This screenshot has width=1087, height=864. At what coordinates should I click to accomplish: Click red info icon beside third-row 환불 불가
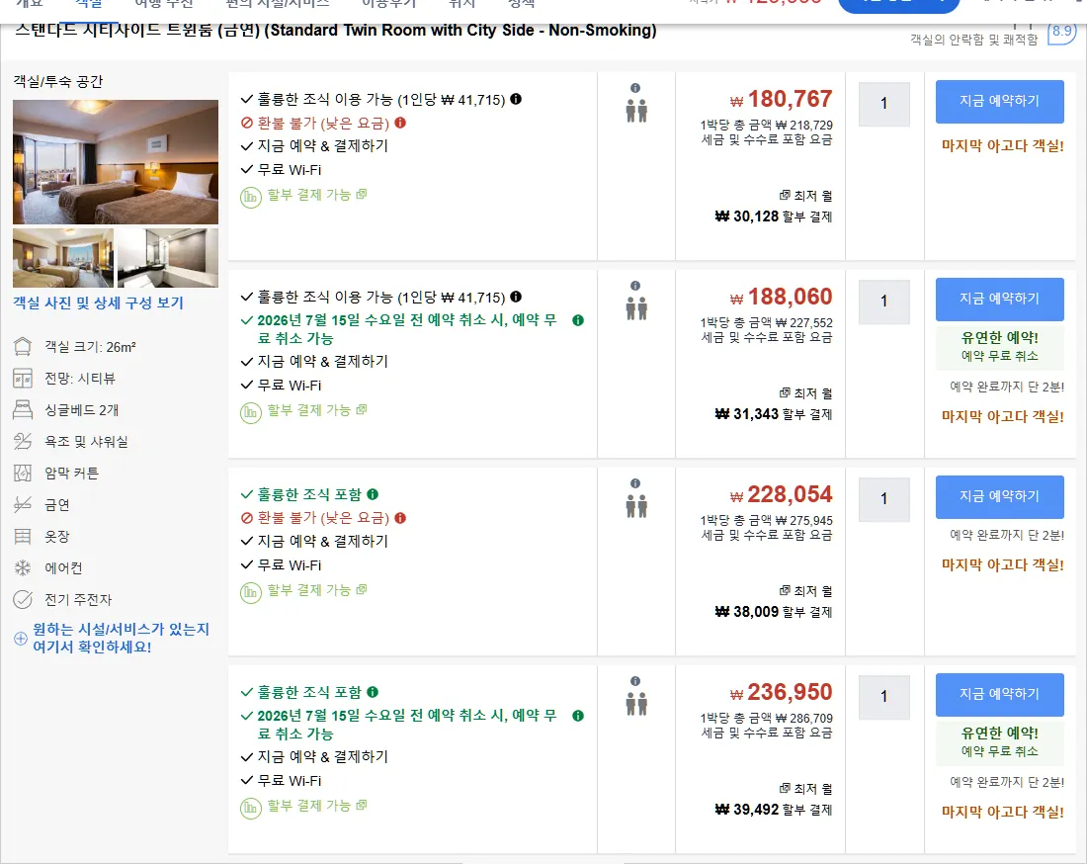pos(400,518)
